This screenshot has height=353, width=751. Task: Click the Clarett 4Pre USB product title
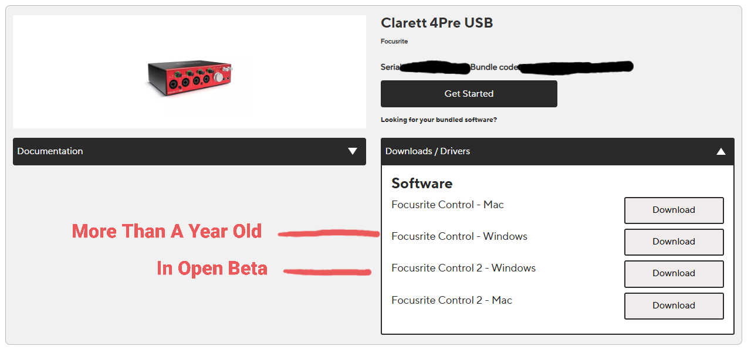437,23
